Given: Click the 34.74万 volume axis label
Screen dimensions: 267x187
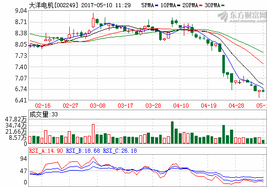Looking at the screenshot, I should [16, 126].
